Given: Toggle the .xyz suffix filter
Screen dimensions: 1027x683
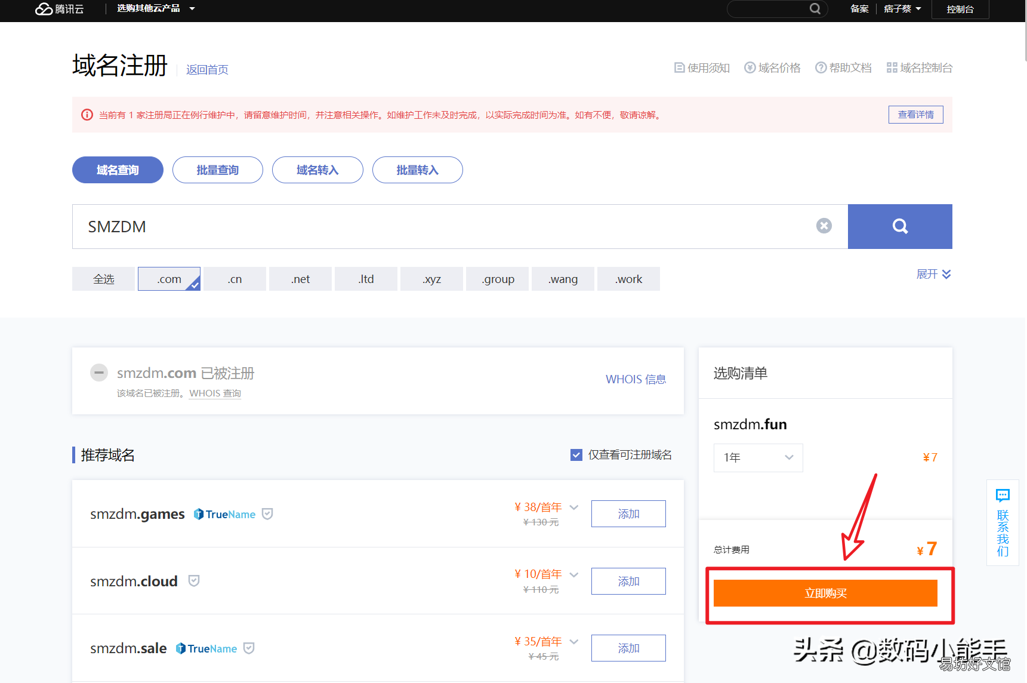Looking at the screenshot, I should [x=431, y=279].
